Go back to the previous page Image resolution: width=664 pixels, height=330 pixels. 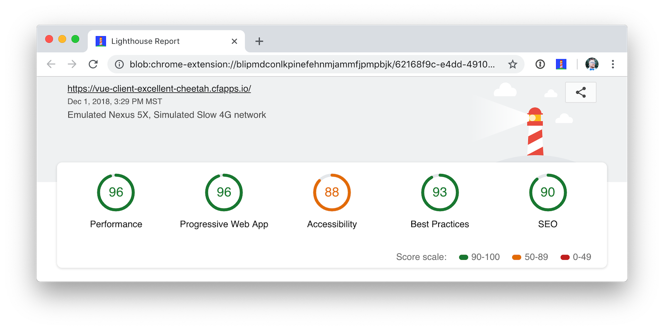(51, 64)
